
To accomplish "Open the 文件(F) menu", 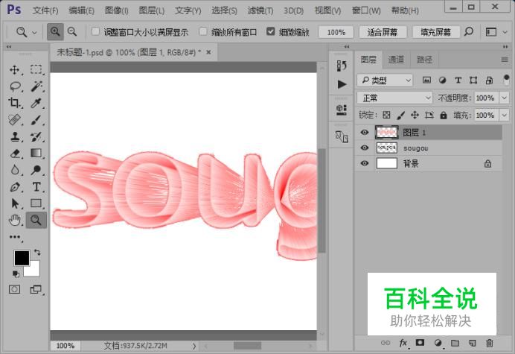I will point(45,10).
